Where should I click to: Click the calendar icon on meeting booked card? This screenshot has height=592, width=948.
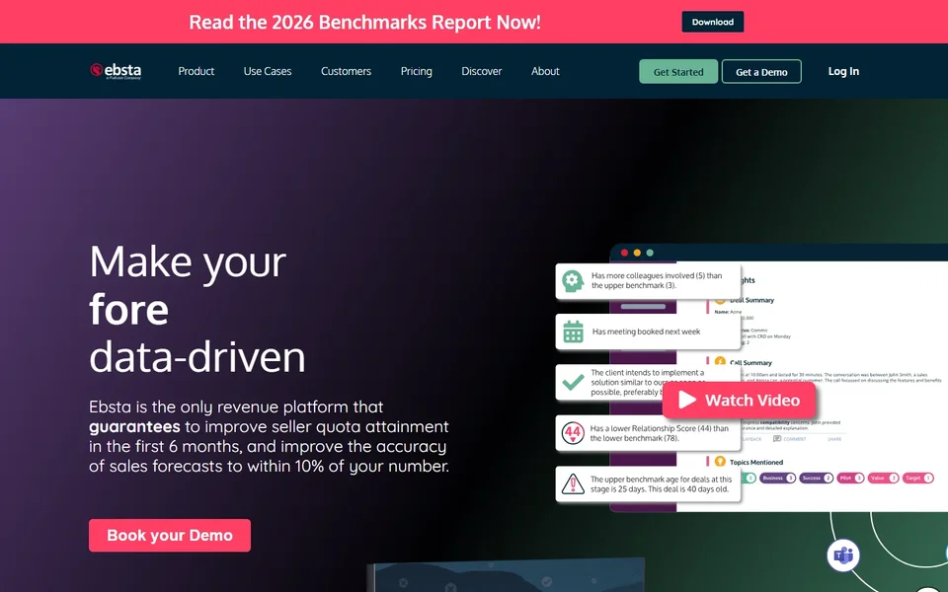point(573,332)
